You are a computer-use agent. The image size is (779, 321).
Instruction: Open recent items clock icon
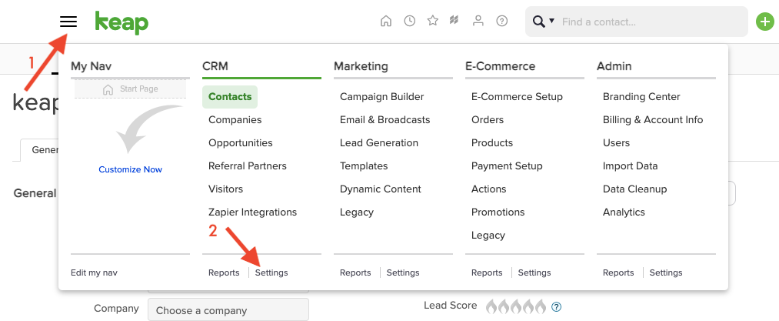coord(409,21)
